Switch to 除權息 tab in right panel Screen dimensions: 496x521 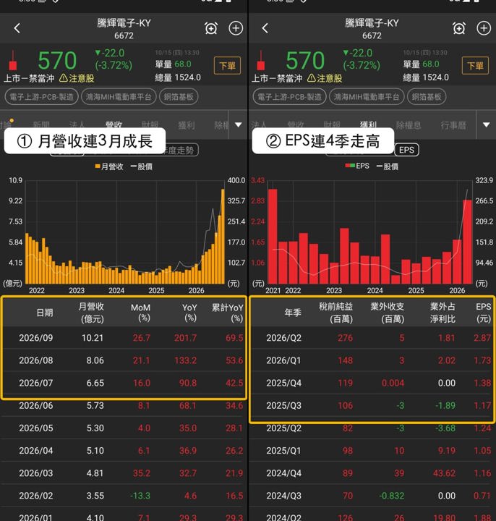click(x=409, y=125)
